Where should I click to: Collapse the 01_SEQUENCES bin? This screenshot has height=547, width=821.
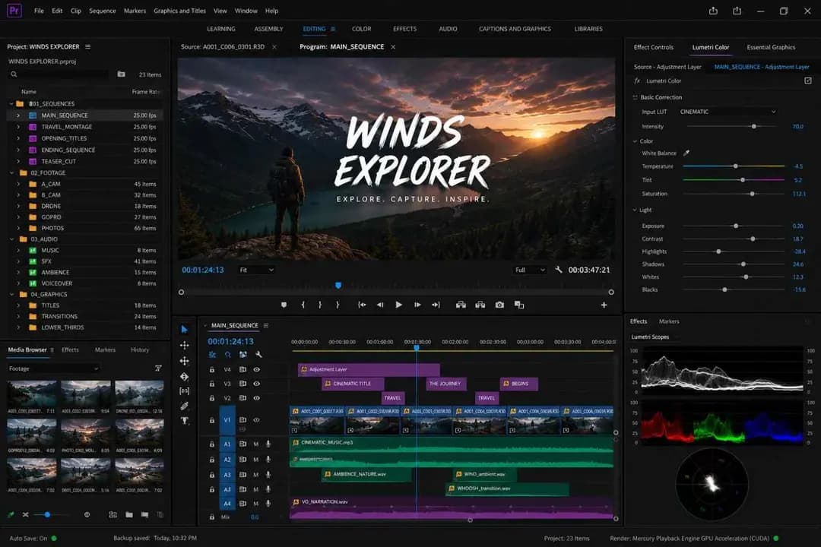tap(11, 103)
